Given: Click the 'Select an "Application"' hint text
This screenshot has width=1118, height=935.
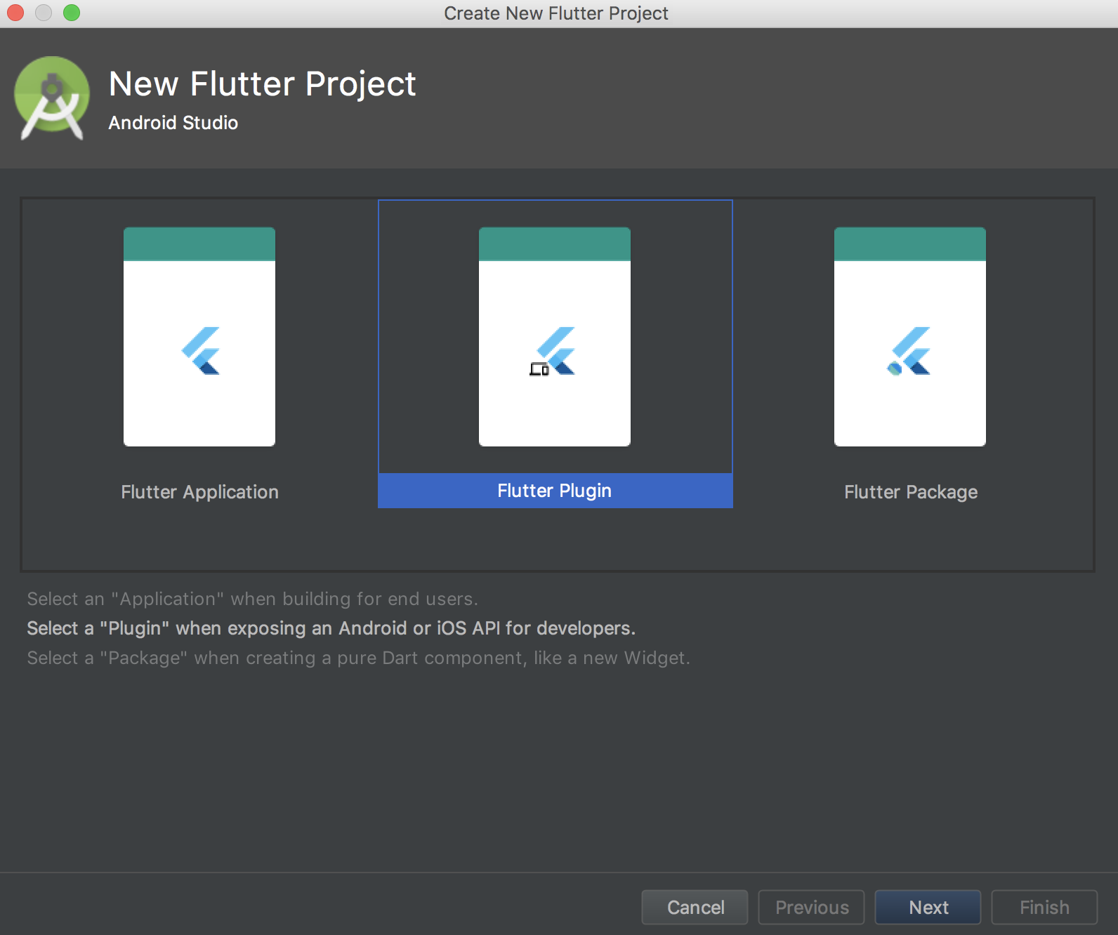Looking at the screenshot, I should click(x=252, y=599).
